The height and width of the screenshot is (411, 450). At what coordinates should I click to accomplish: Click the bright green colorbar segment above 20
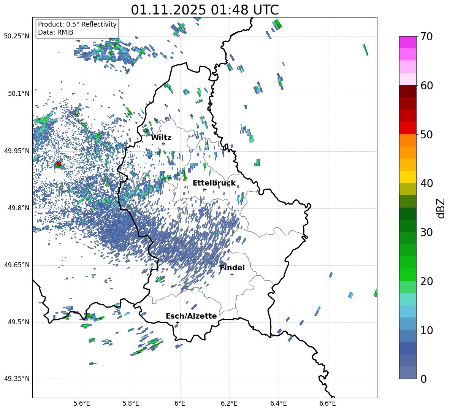[407, 275]
